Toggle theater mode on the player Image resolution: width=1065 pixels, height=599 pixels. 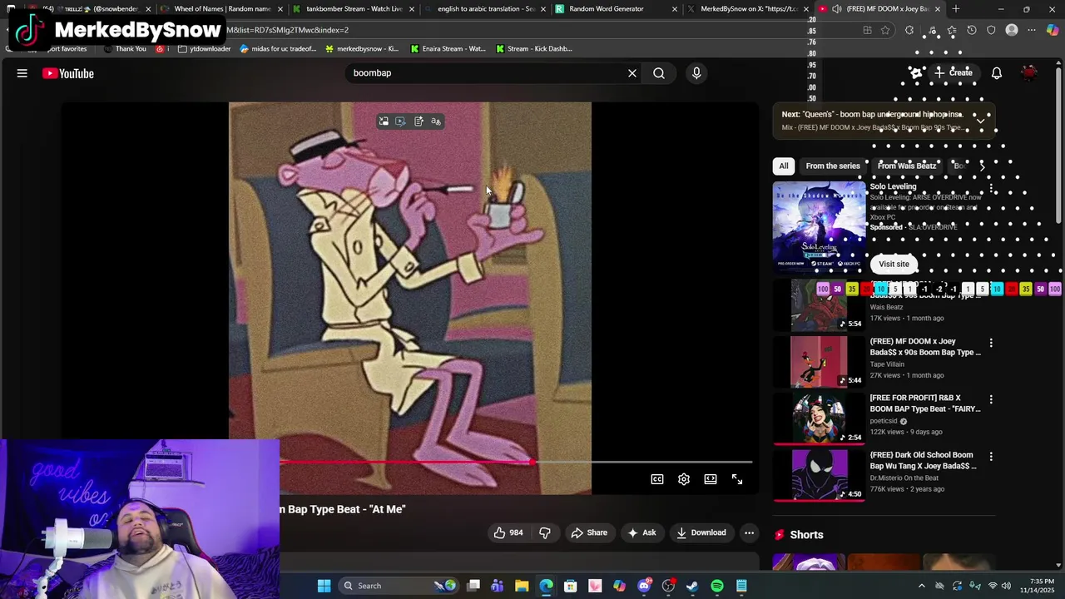point(711,479)
